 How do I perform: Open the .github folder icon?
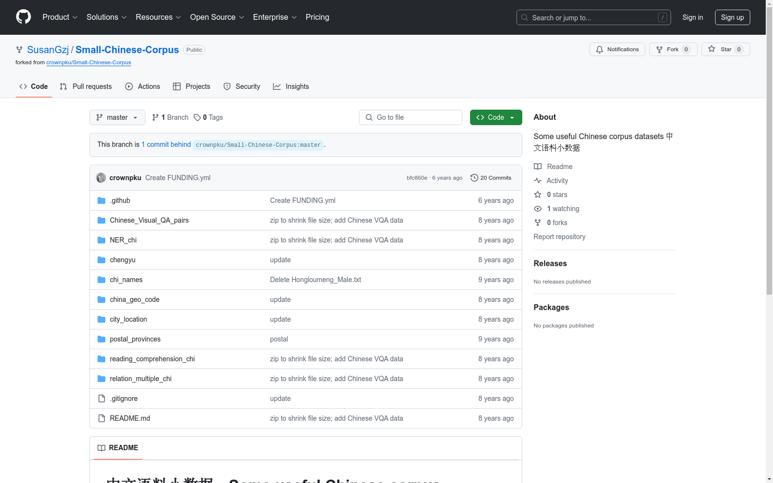point(101,200)
